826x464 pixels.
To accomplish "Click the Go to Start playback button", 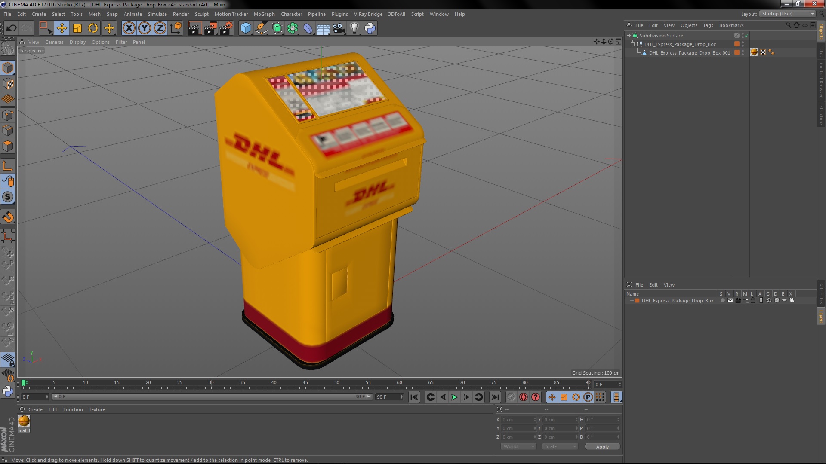I will [414, 397].
